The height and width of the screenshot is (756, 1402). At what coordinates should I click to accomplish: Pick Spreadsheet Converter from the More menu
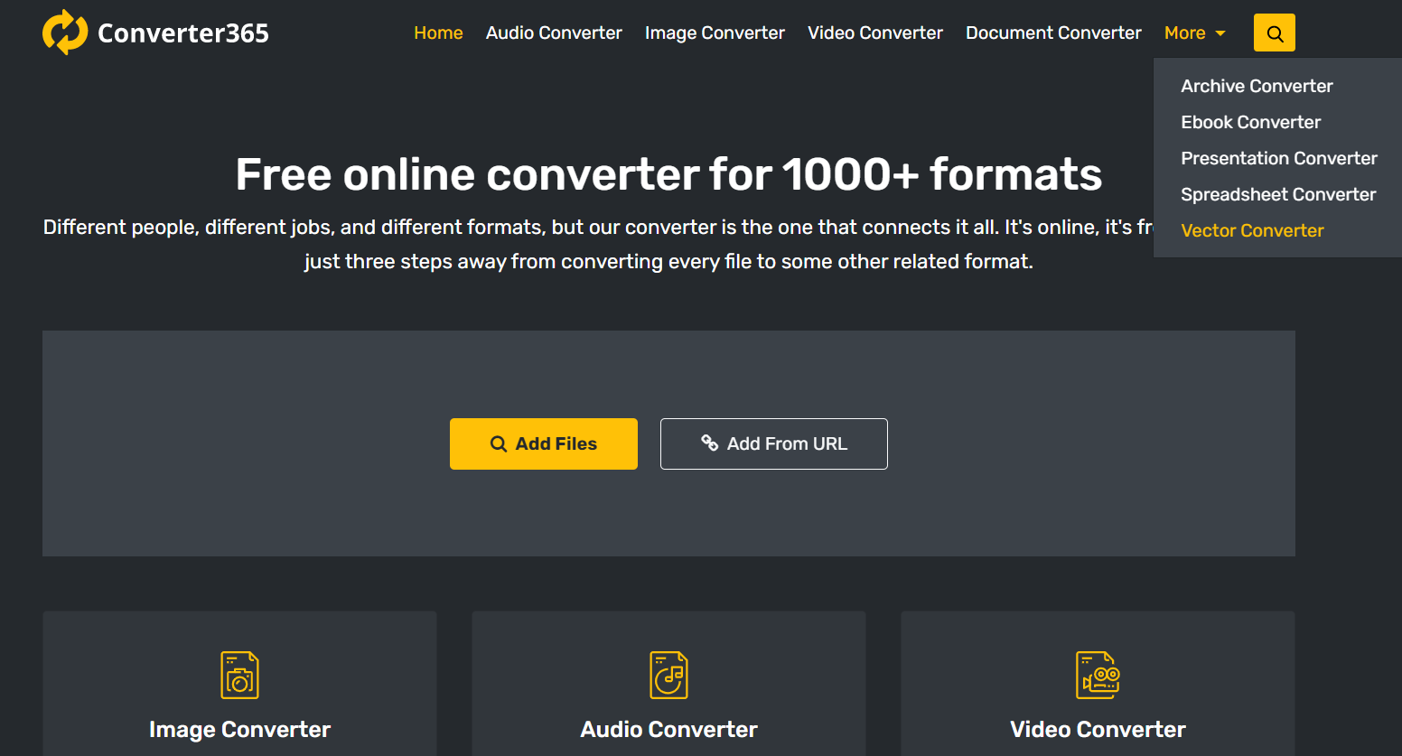click(1277, 194)
